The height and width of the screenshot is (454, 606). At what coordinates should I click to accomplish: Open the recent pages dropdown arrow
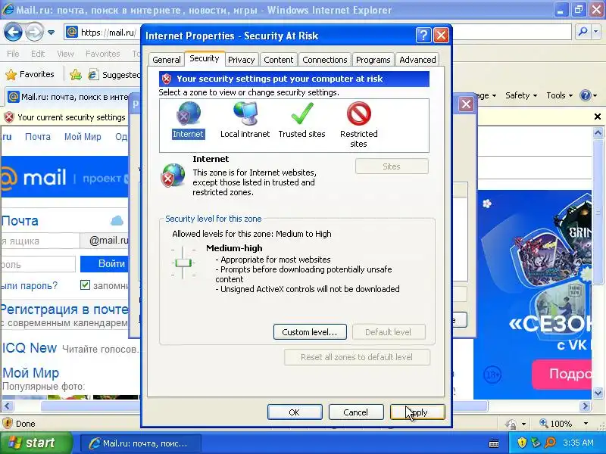pos(51,33)
